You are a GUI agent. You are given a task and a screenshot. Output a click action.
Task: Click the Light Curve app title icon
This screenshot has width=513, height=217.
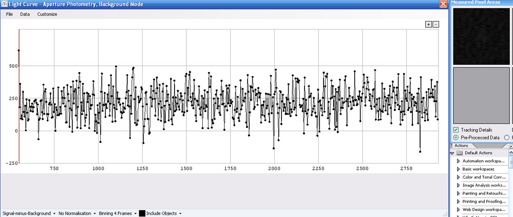[x=4, y=4]
